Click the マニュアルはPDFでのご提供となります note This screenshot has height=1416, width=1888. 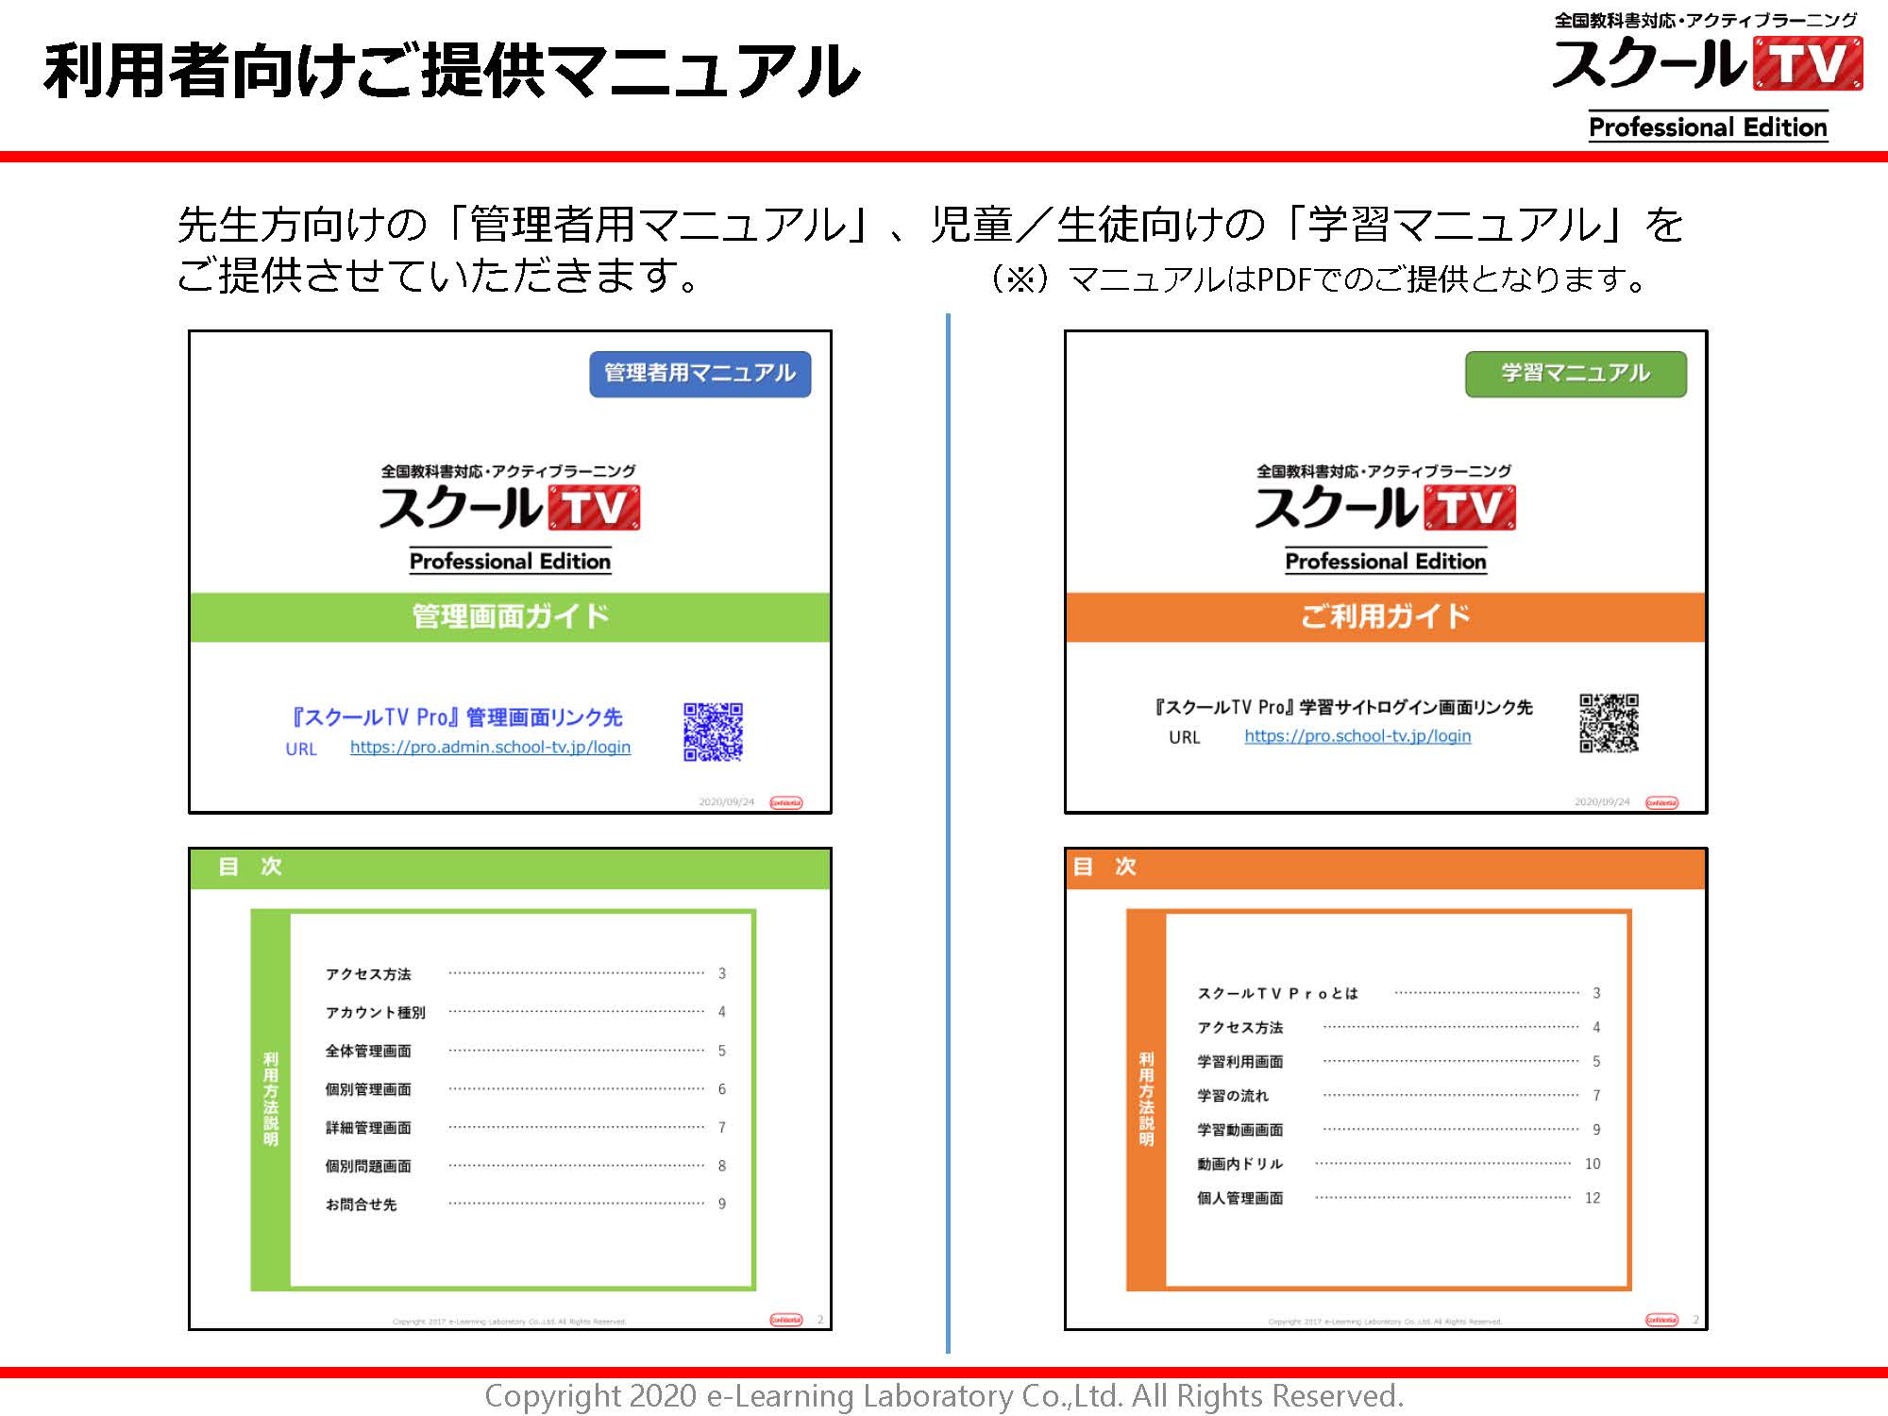[1318, 278]
